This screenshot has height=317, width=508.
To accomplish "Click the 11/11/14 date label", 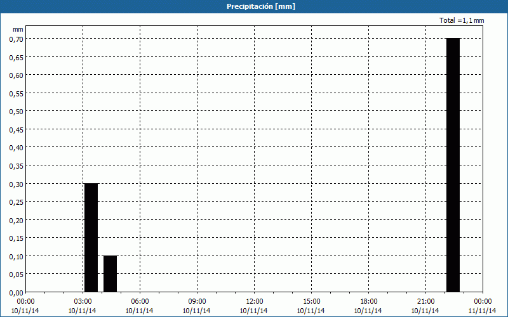I will [x=482, y=311].
